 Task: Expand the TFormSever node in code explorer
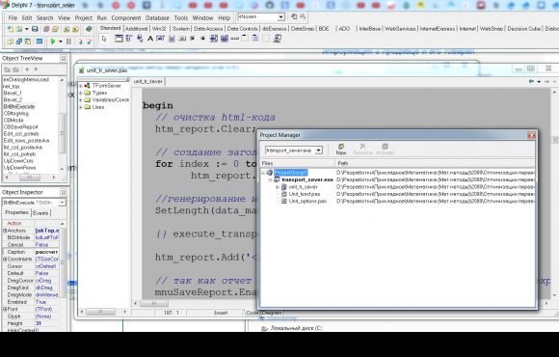(81, 86)
